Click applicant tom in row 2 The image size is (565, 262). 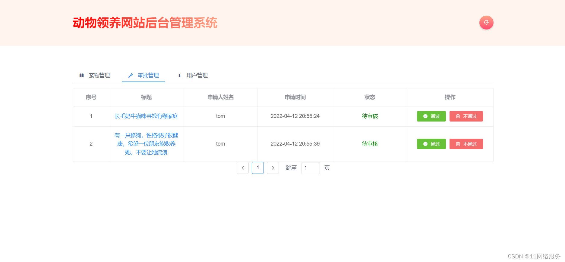220,144
